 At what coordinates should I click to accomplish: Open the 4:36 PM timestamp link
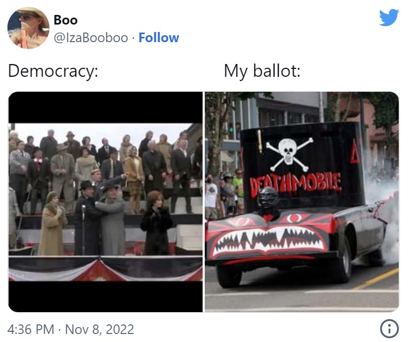[x=30, y=329]
